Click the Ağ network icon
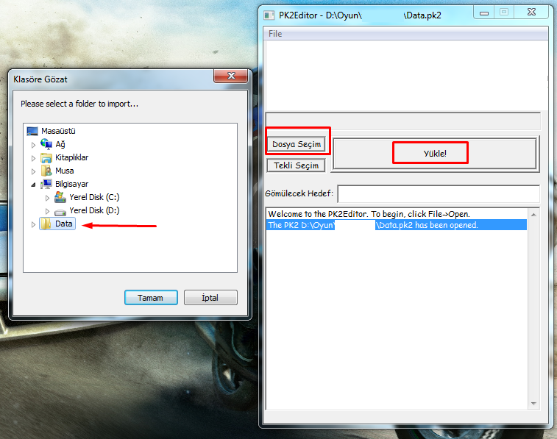Viewport: 557px width, 439px height. coord(46,144)
